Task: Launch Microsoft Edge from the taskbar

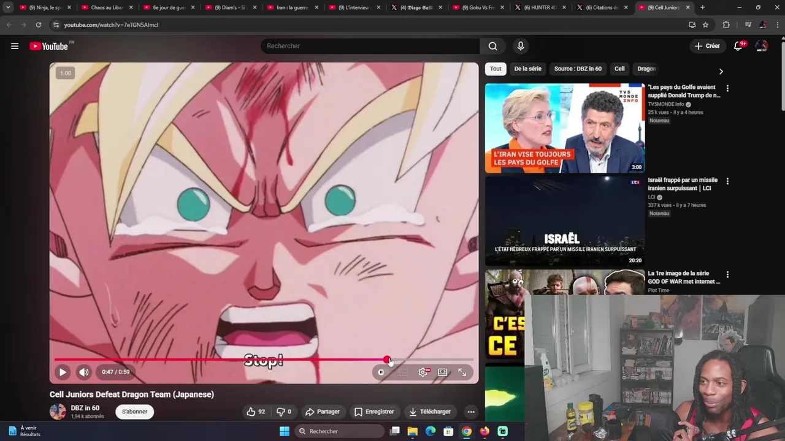Action: (431, 431)
